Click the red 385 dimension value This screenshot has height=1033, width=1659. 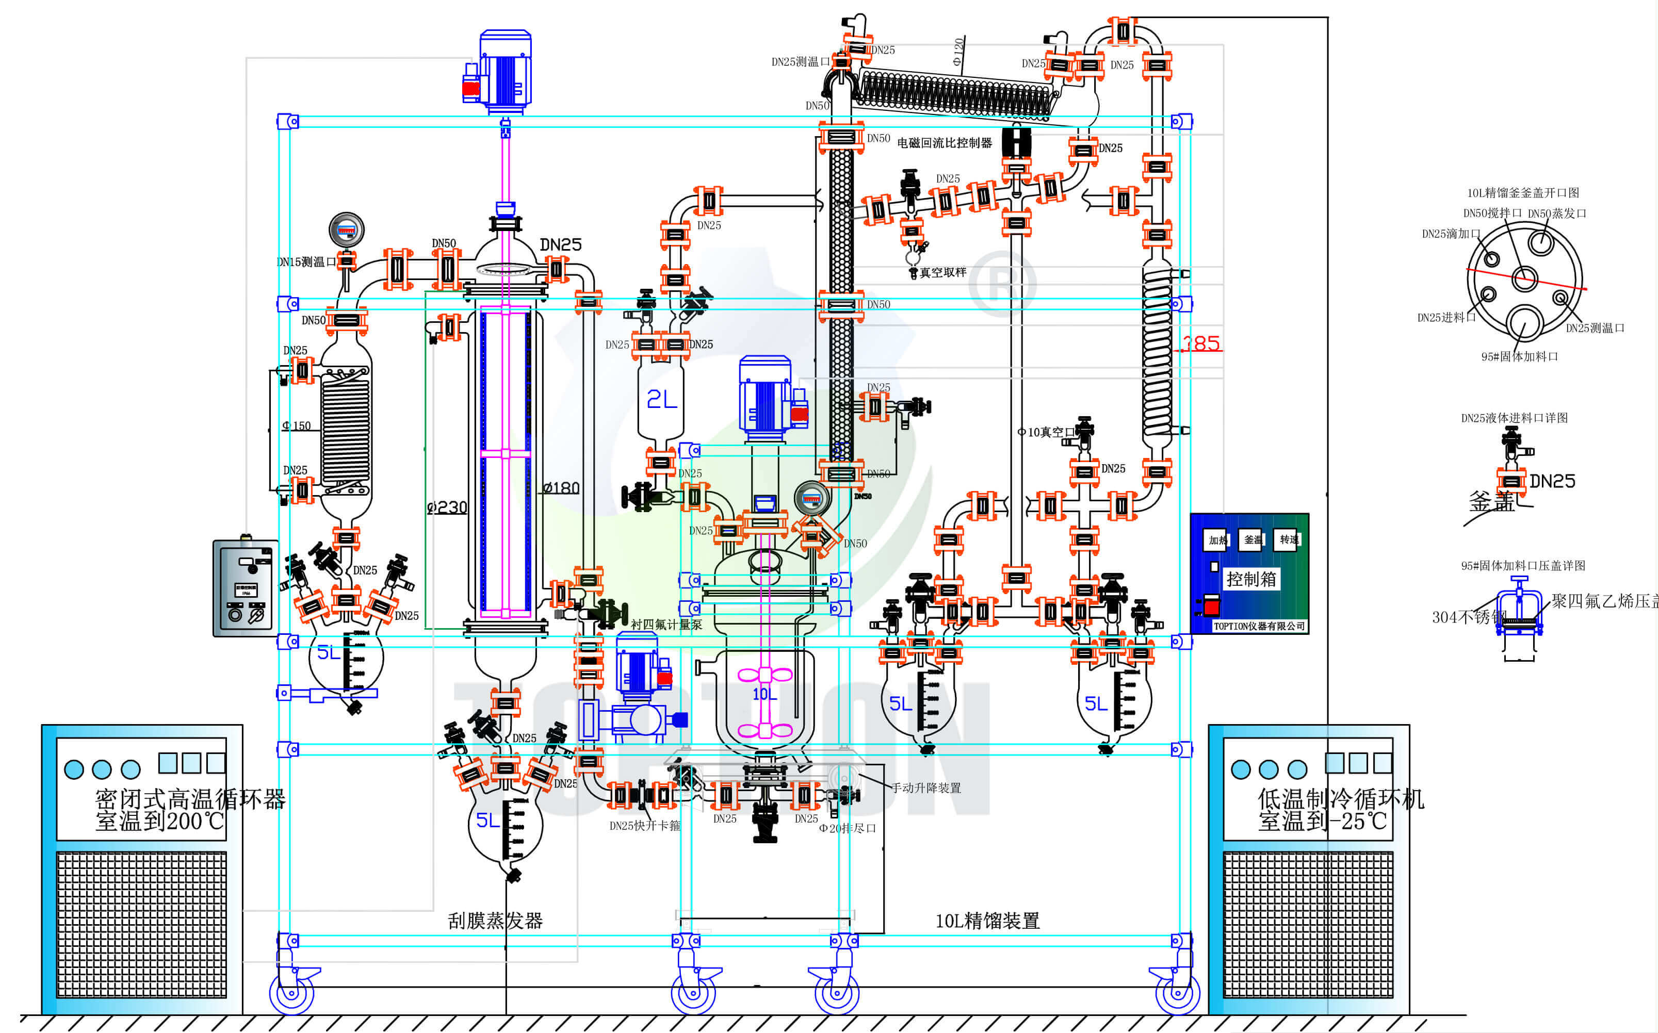point(1201,343)
